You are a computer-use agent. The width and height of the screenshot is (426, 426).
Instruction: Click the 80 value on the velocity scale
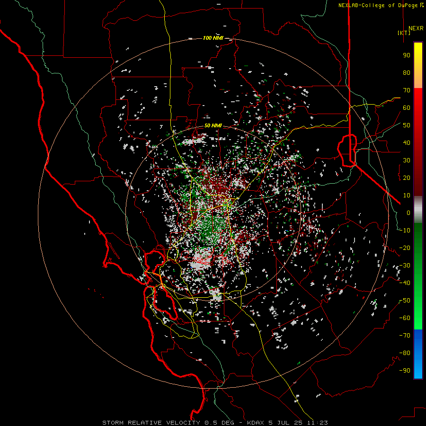[407, 73]
